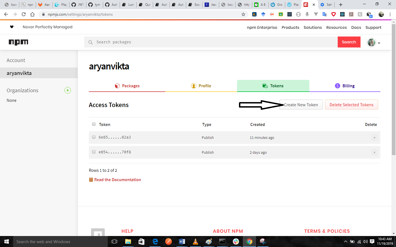This screenshot has height=247, width=396.
Task: Add a new organization with plus icon
Action: pos(68,90)
